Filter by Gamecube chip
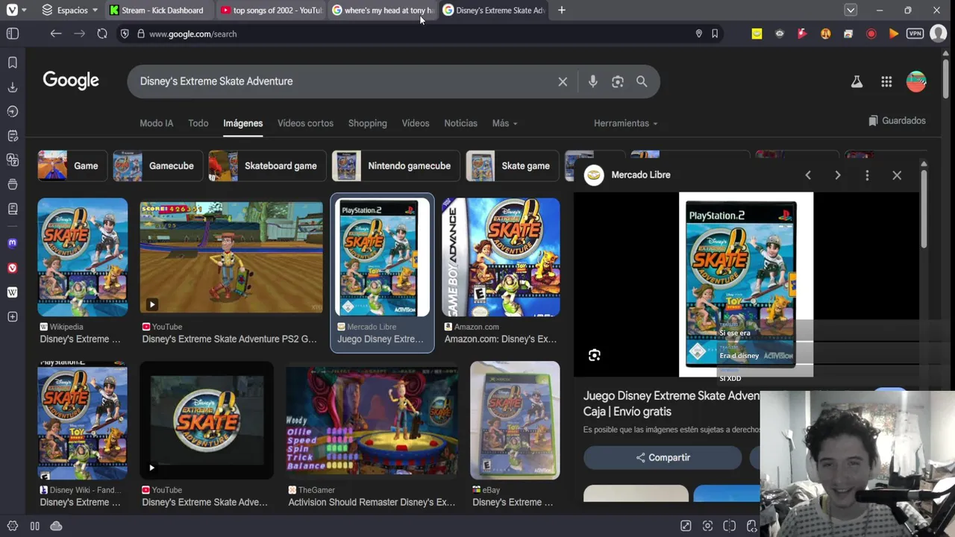The width and height of the screenshot is (955, 537). pos(157,166)
